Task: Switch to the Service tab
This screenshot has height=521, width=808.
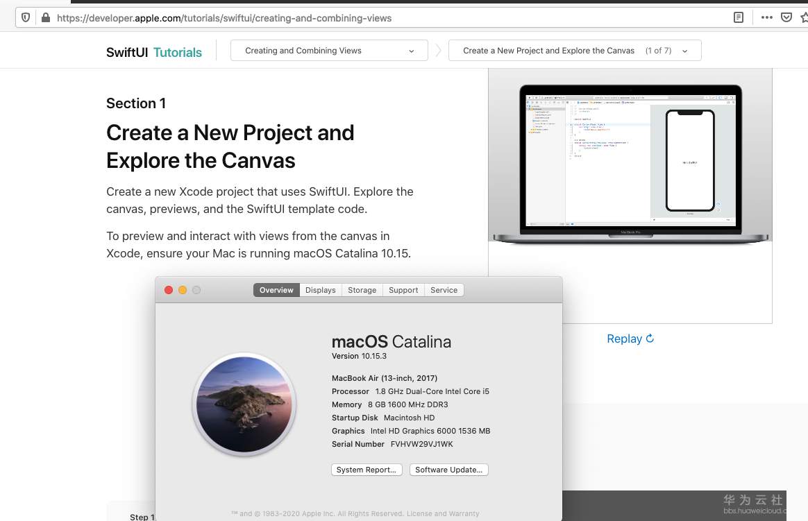Action: pos(444,290)
